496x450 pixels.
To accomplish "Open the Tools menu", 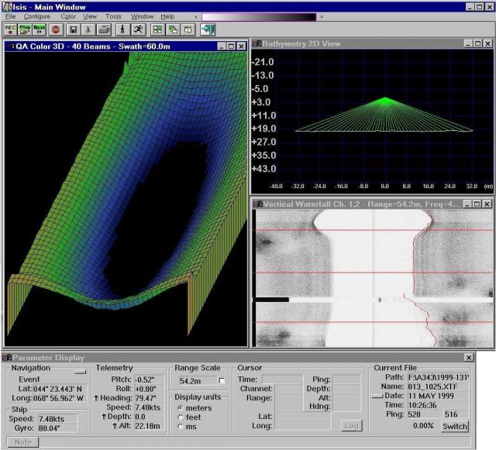I will click(x=114, y=16).
